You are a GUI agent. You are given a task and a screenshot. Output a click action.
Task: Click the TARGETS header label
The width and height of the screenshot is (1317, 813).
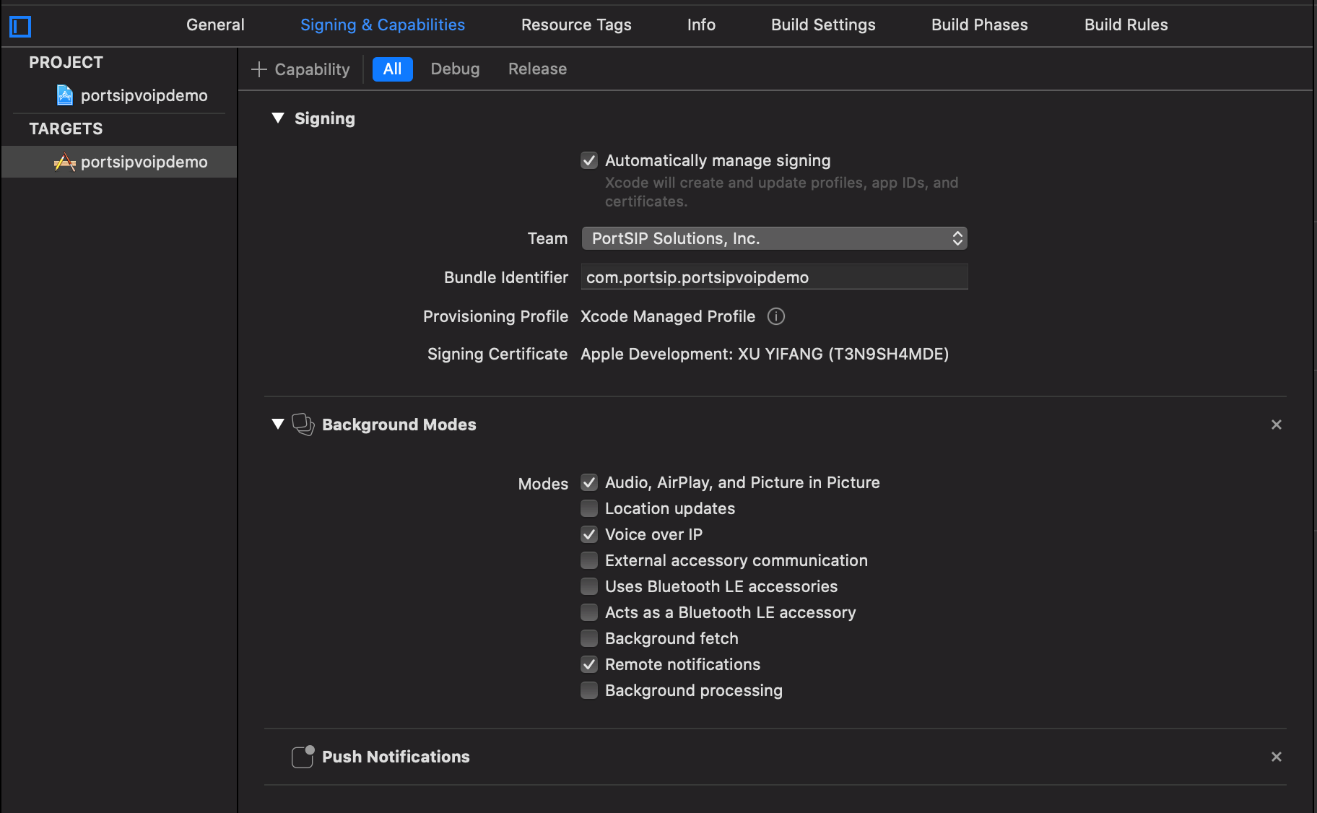tap(66, 129)
